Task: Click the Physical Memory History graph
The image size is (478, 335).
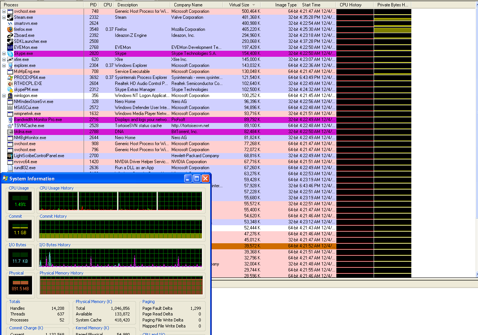Action: (121, 286)
